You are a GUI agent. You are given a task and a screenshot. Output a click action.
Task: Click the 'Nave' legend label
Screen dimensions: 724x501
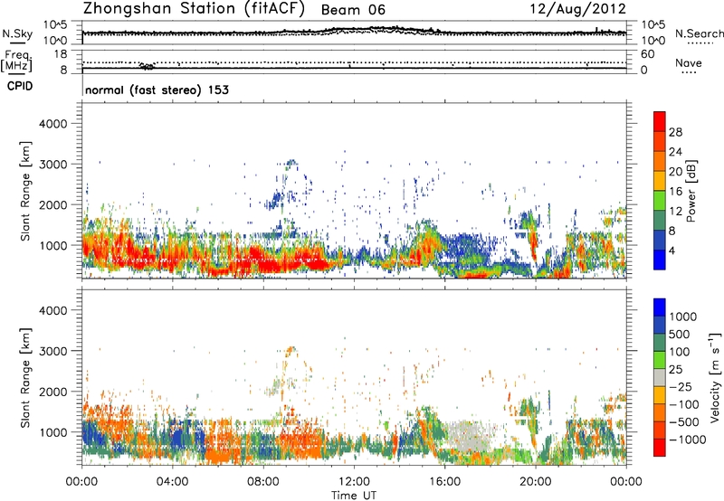point(688,63)
